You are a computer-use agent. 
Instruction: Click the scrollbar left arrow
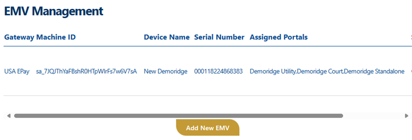click(9, 115)
